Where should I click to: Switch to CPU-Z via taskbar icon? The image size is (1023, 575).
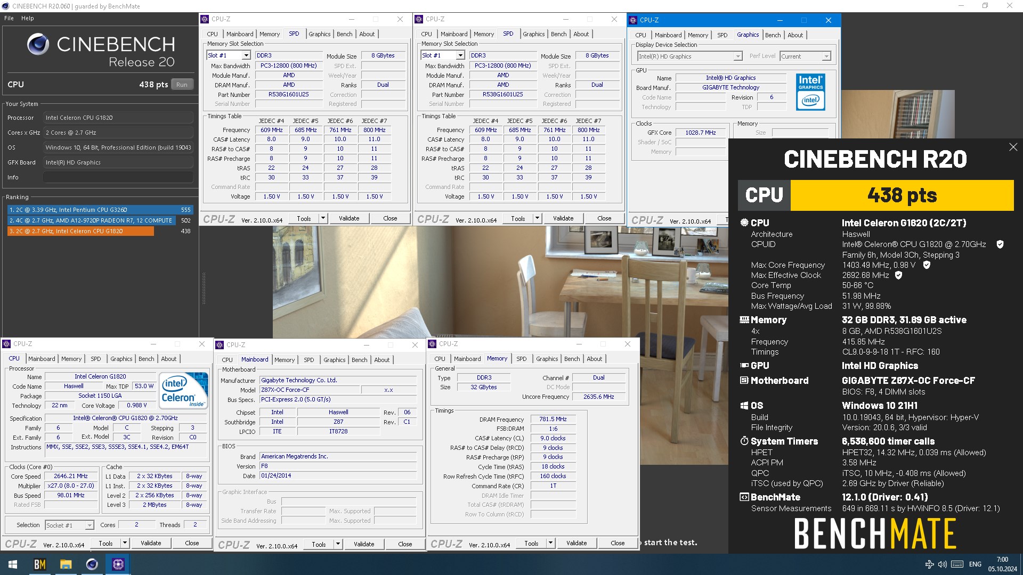tap(118, 564)
